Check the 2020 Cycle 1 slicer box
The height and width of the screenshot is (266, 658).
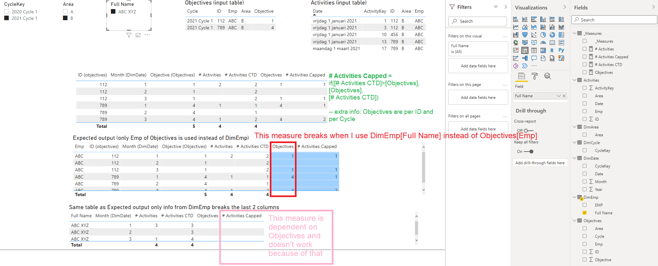pos(7,11)
